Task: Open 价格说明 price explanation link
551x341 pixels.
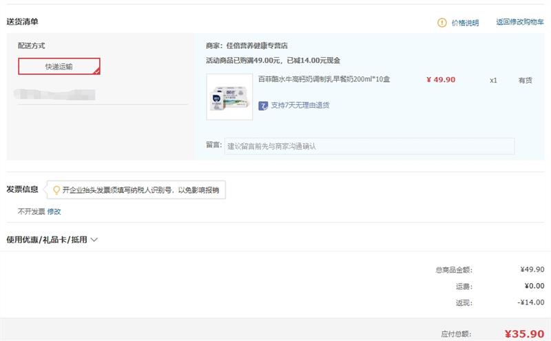Action: tap(465, 23)
